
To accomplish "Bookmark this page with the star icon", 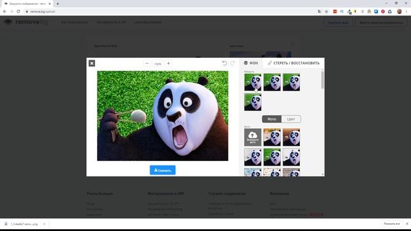I will [x=326, y=12].
